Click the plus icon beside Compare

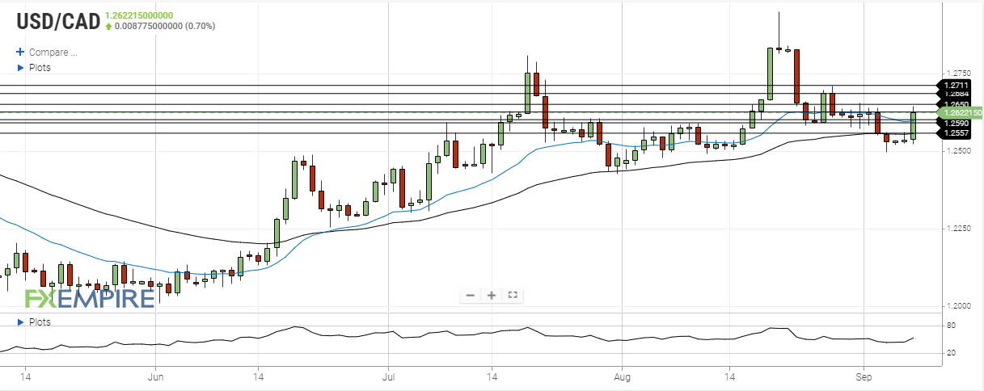pos(20,53)
